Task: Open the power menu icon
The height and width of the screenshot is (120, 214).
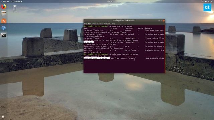Action: click(209, 1)
